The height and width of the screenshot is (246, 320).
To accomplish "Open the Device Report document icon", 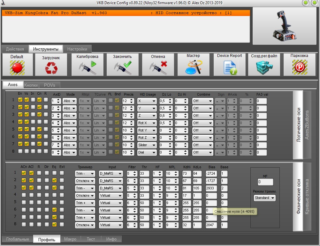I will [x=230, y=68].
